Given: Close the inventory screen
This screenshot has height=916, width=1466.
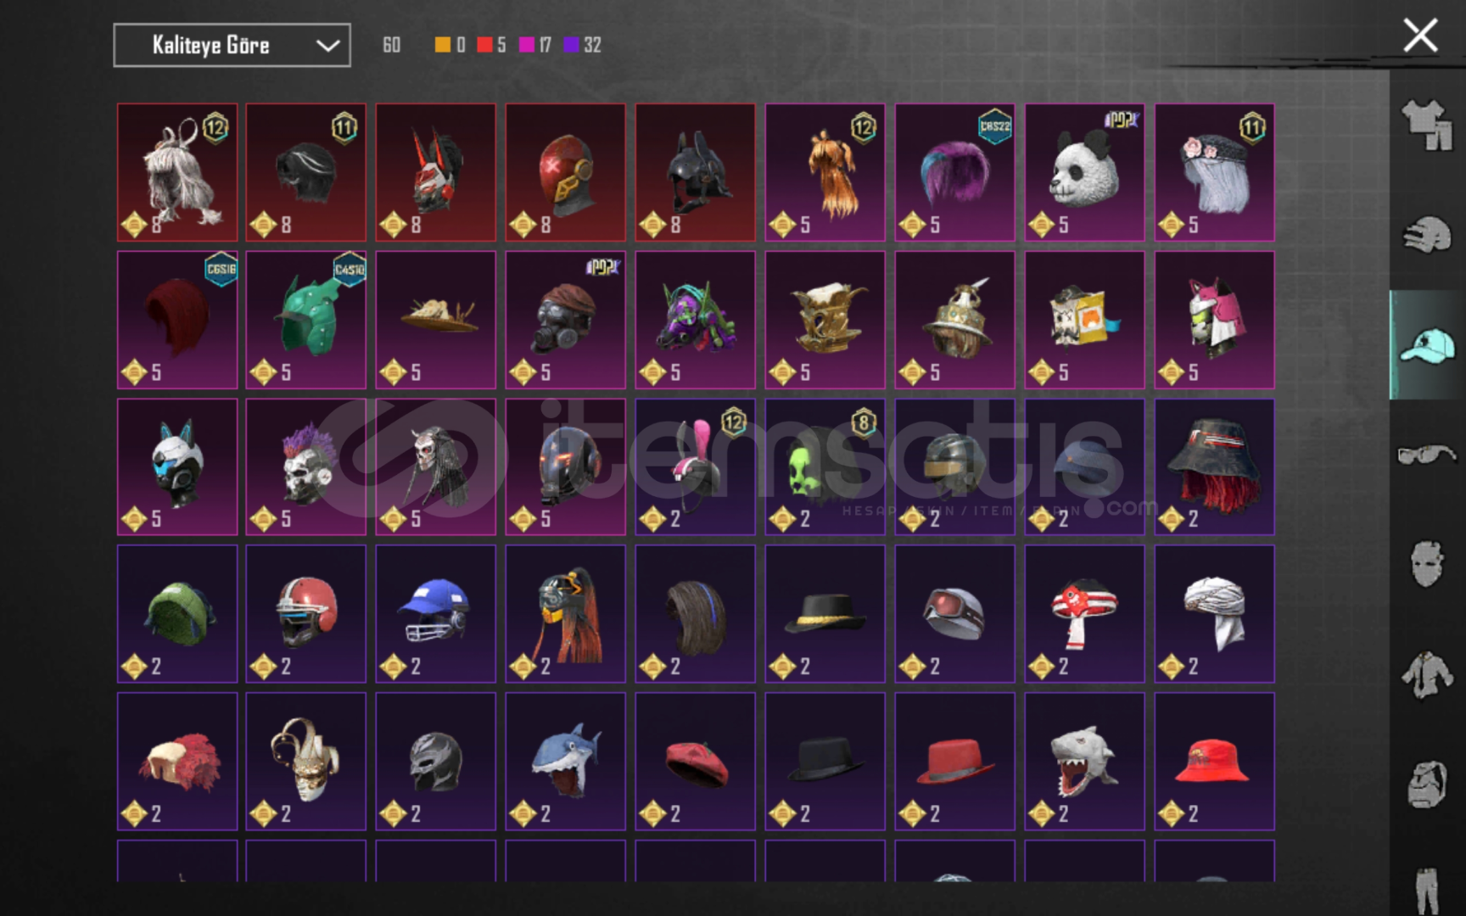Looking at the screenshot, I should [x=1419, y=36].
